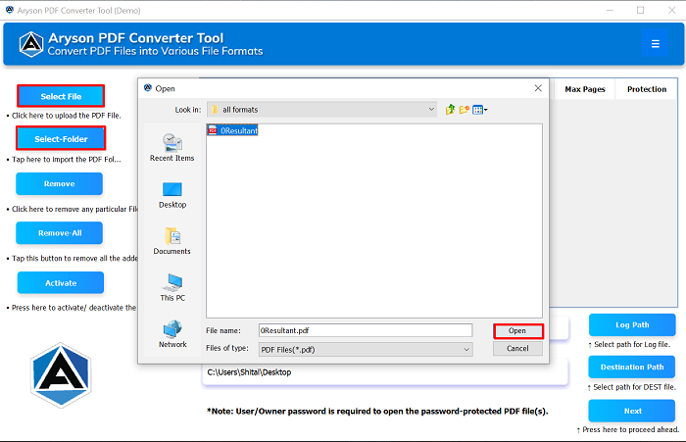Screen dimensions: 686x442
Task: Expand the Look in folder dropdown
Action: click(431, 110)
